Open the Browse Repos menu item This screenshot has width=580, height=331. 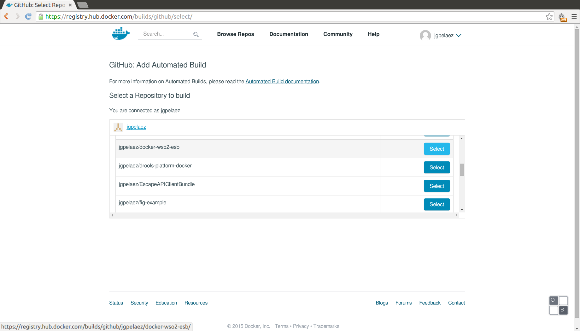[x=236, y=34]
